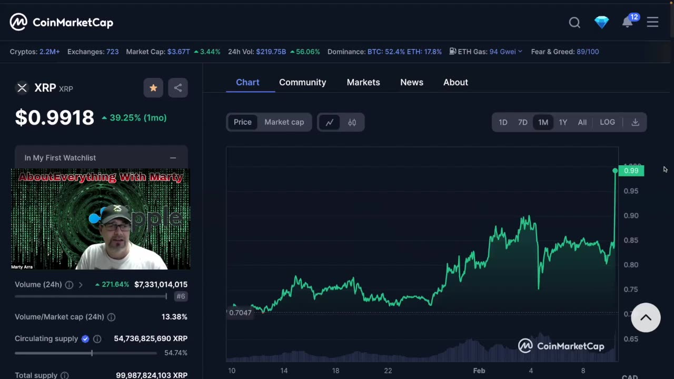The width and height of the screenshot is (674, 379).
Task: Click the volume rank progress bar
Action: pyautogui.click(x=91, y=296)
